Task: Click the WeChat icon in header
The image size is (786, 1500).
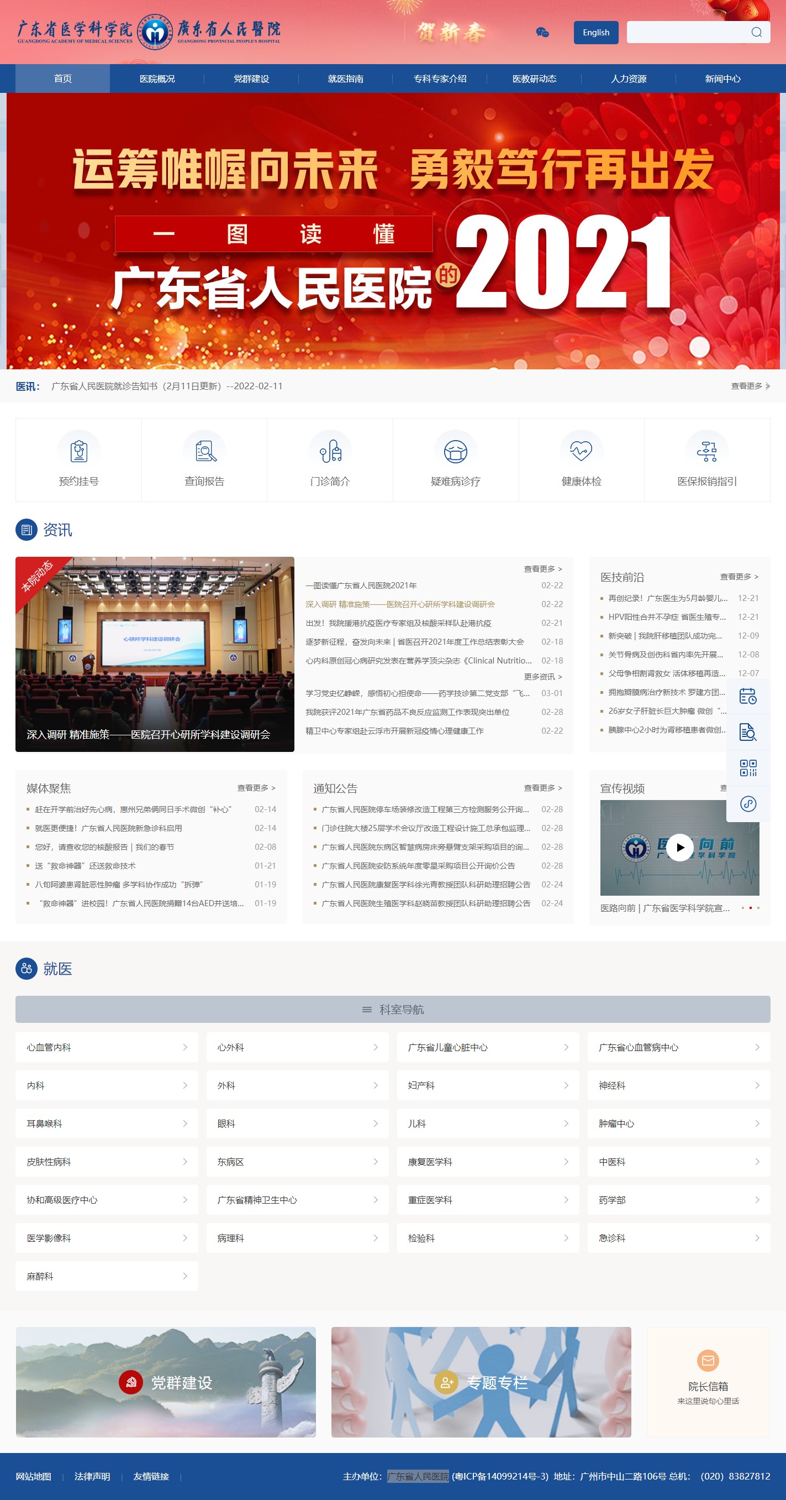Action: pos(542,33)
